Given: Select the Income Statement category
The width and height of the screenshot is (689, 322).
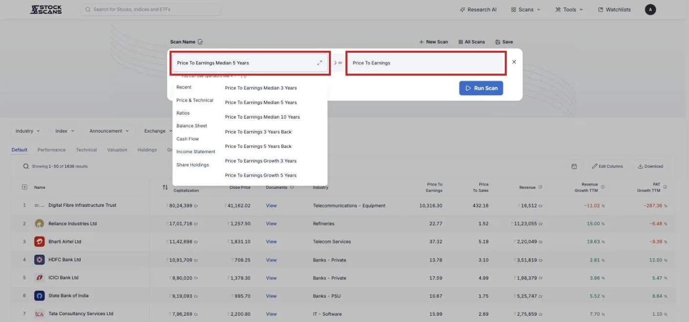Looking at the screenshot, I should [x=195, y=152].
